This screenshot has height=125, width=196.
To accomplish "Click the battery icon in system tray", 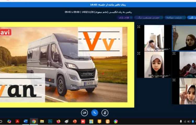I will point(189,121).
